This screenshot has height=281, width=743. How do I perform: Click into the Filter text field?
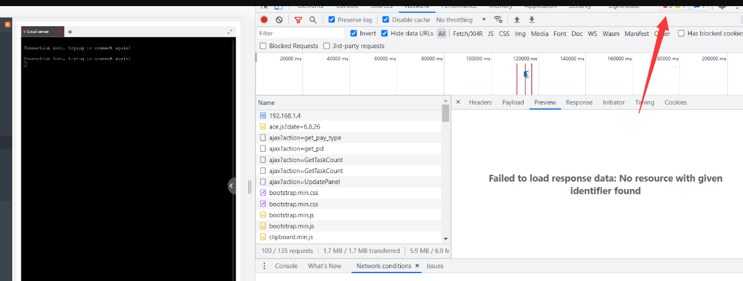pyautogui.click(x=299, y=34)
